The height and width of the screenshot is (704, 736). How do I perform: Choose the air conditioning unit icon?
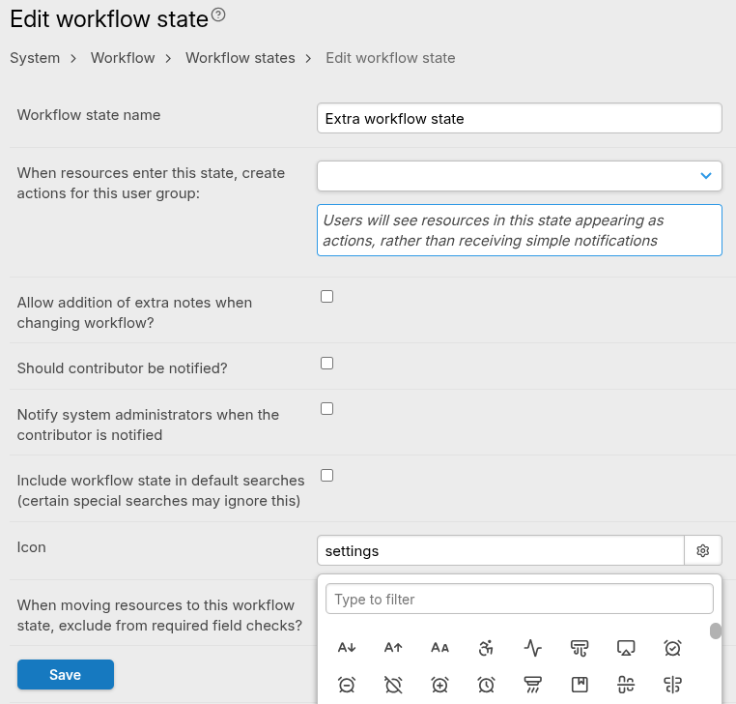pyautogui.click(x=580, y=648)
